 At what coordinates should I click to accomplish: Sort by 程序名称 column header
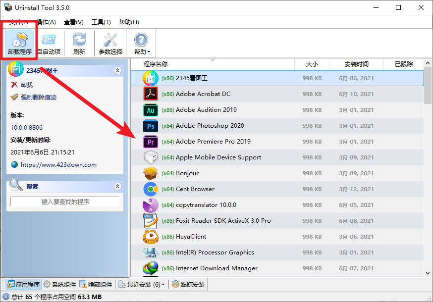point(156,64)
